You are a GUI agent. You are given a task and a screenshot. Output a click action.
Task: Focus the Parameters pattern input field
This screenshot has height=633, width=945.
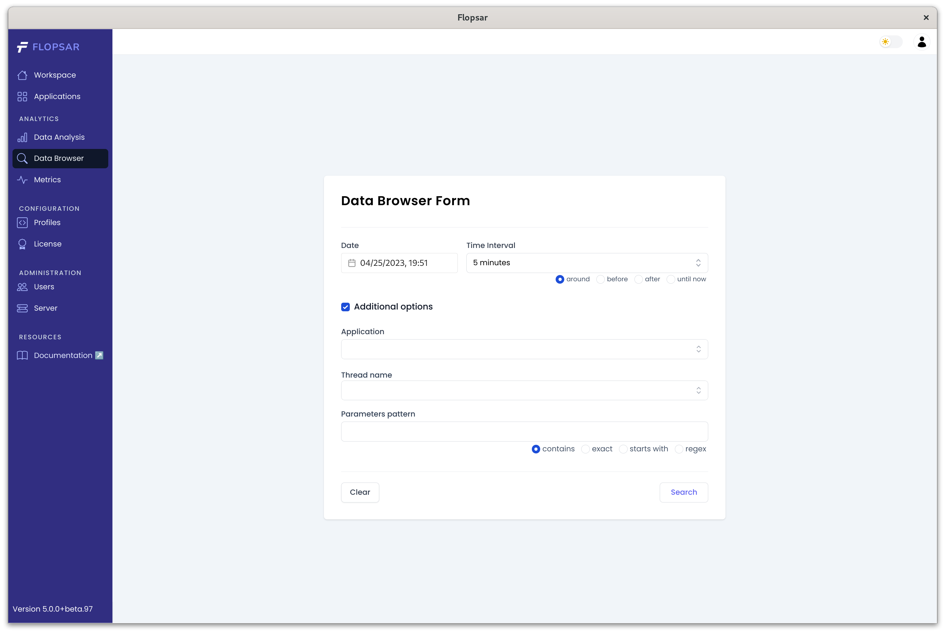pos(524,431)
